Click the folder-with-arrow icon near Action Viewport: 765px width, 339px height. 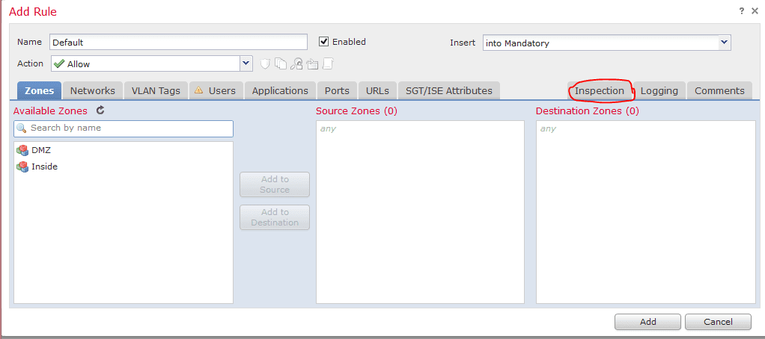click(312, 63)
